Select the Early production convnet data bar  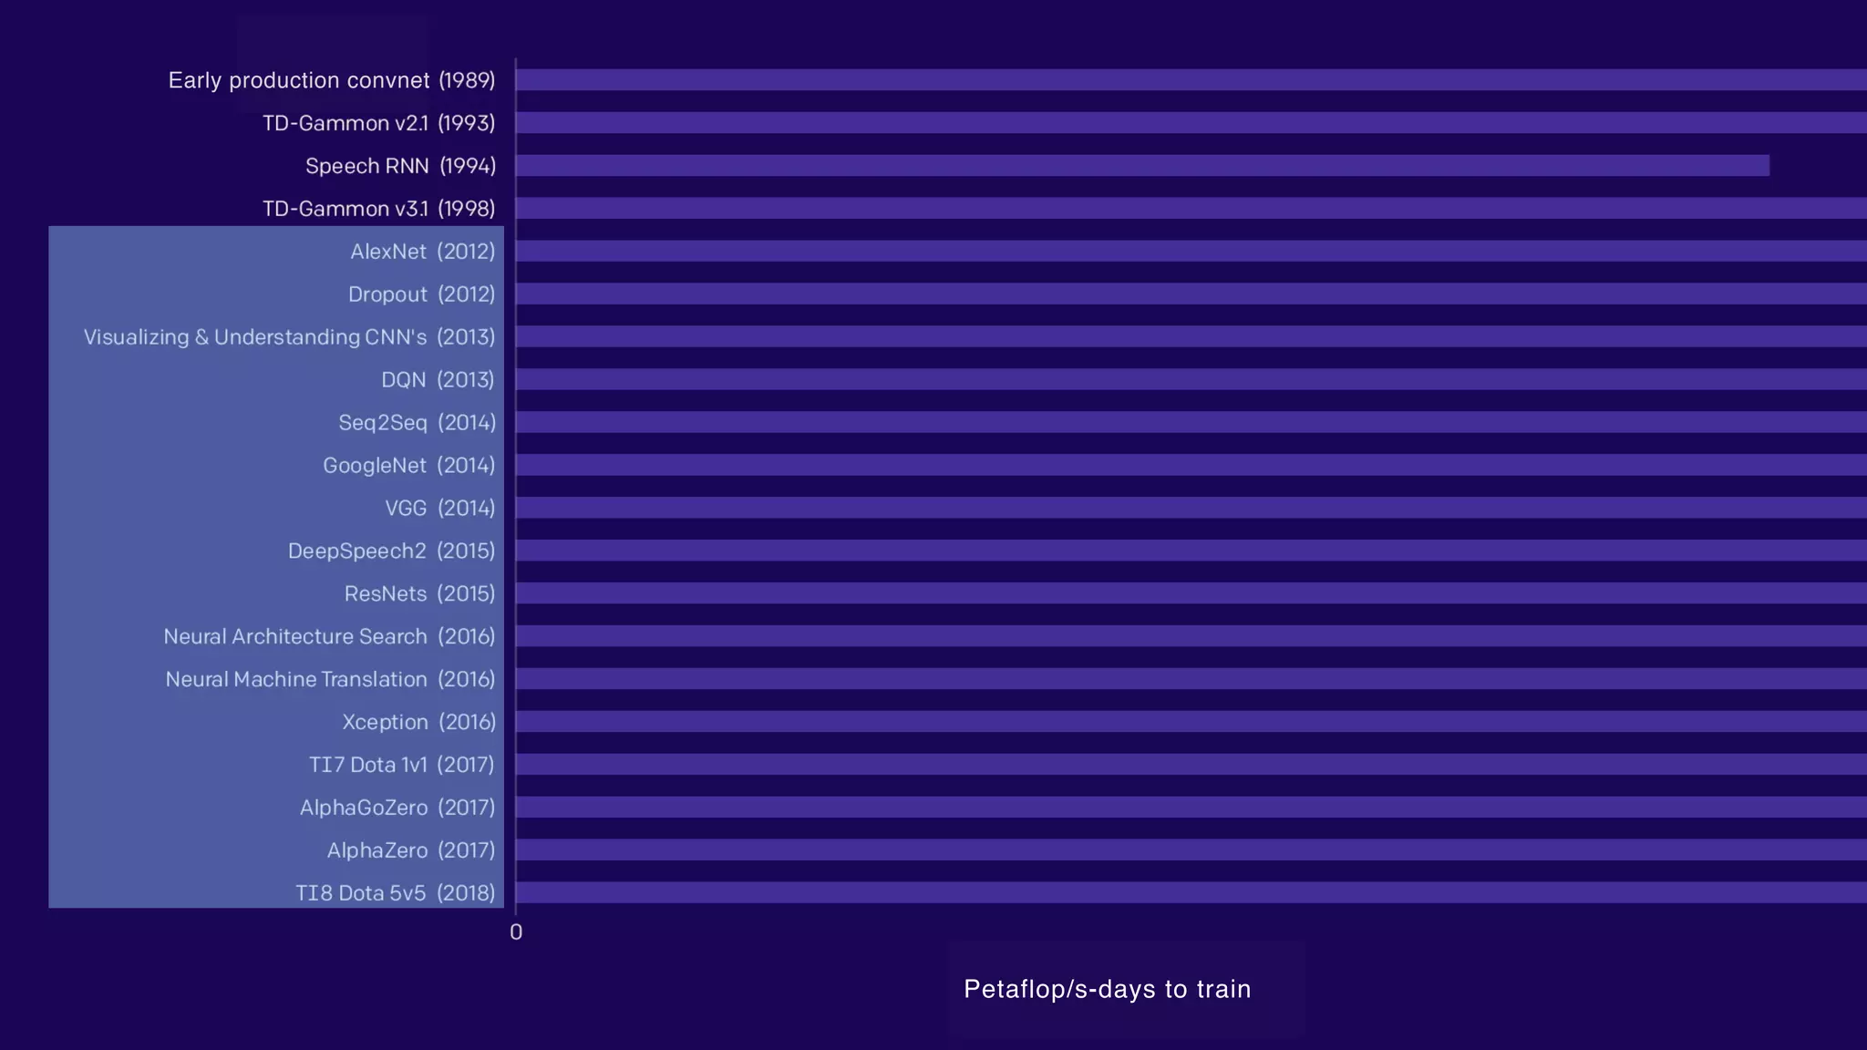coord(1191,80)
